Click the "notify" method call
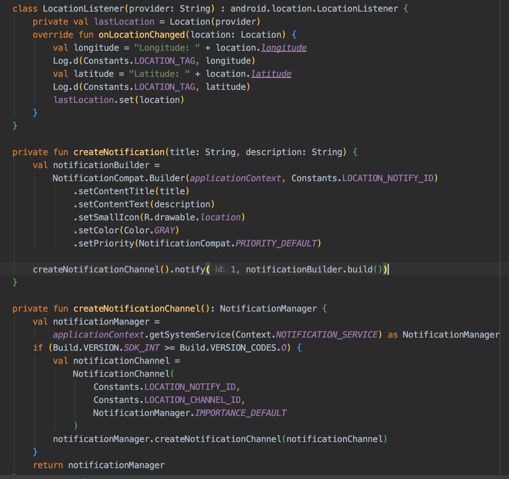Image resolution: width=509 pixels, height=479 pixels. (x=190, y=270)
